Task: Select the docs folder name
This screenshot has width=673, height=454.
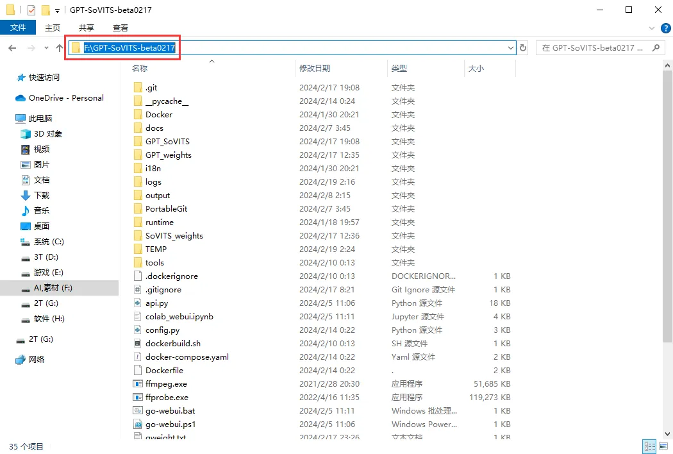Action: 154,128
